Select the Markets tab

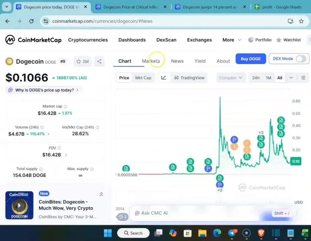[x=151, y=61]
